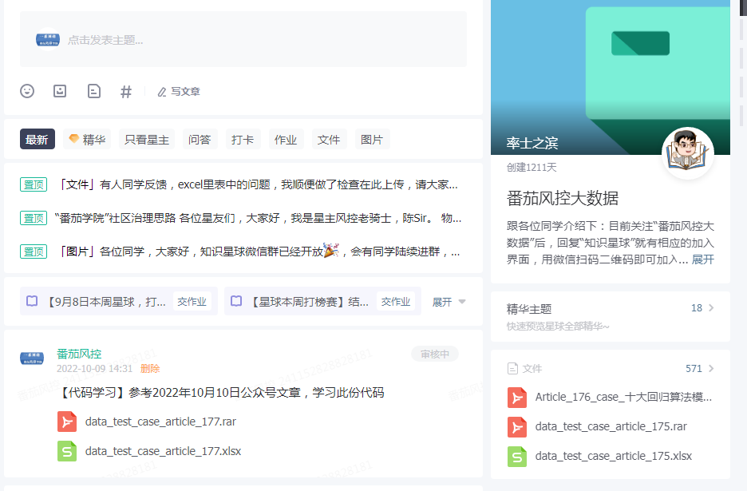The width and height of the screenshot is (747, 491).
Task: Expand the group description text
Action: [702, 259]
